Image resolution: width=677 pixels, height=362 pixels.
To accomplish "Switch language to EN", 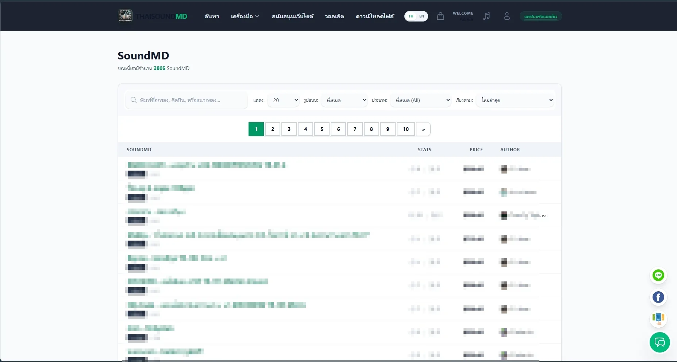I will [422, 16].
